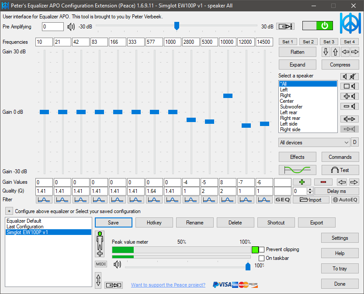Click the Flatten button
The height and width of the screenshot is (294, 364).
298,52
